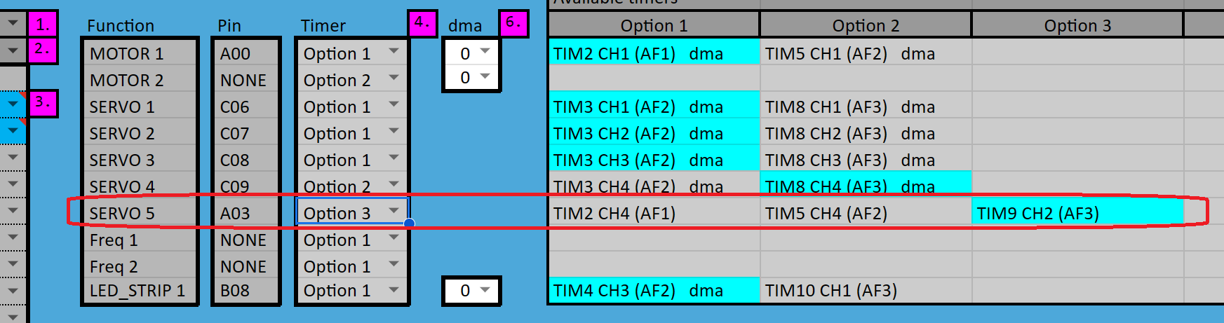Click the magenta marker labeled 4.
This screenshot has width=1224, height=323.
coord(422,23)
